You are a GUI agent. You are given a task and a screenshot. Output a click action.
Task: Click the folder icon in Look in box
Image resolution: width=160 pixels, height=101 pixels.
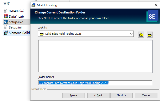click(x=42, y=34)
